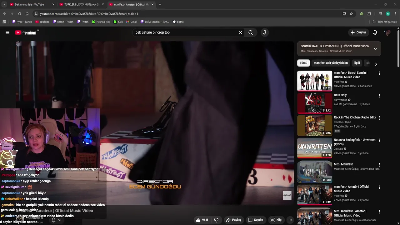This screenshot has height=225, width=400.
Task: Open Başrol Sensin video thumbnail
Action: click(315, 81)
